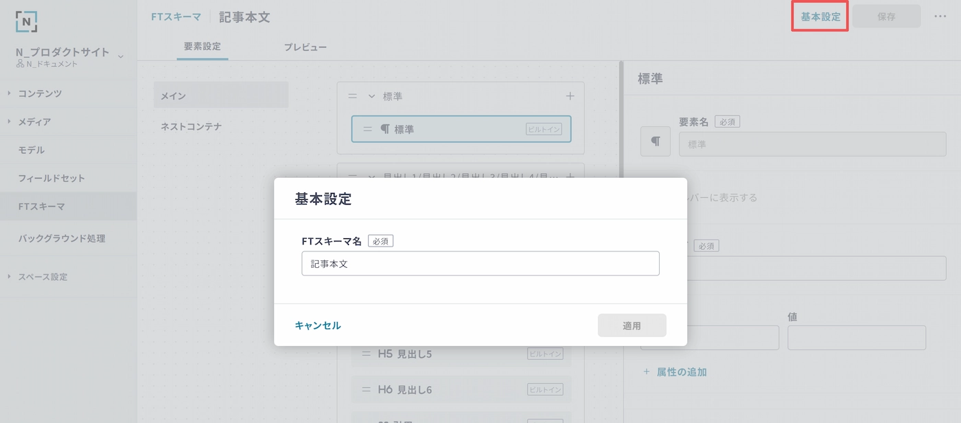Click the plus icon on 標準 group
This screenshot has height=423, width=961.
pos(569,96)
